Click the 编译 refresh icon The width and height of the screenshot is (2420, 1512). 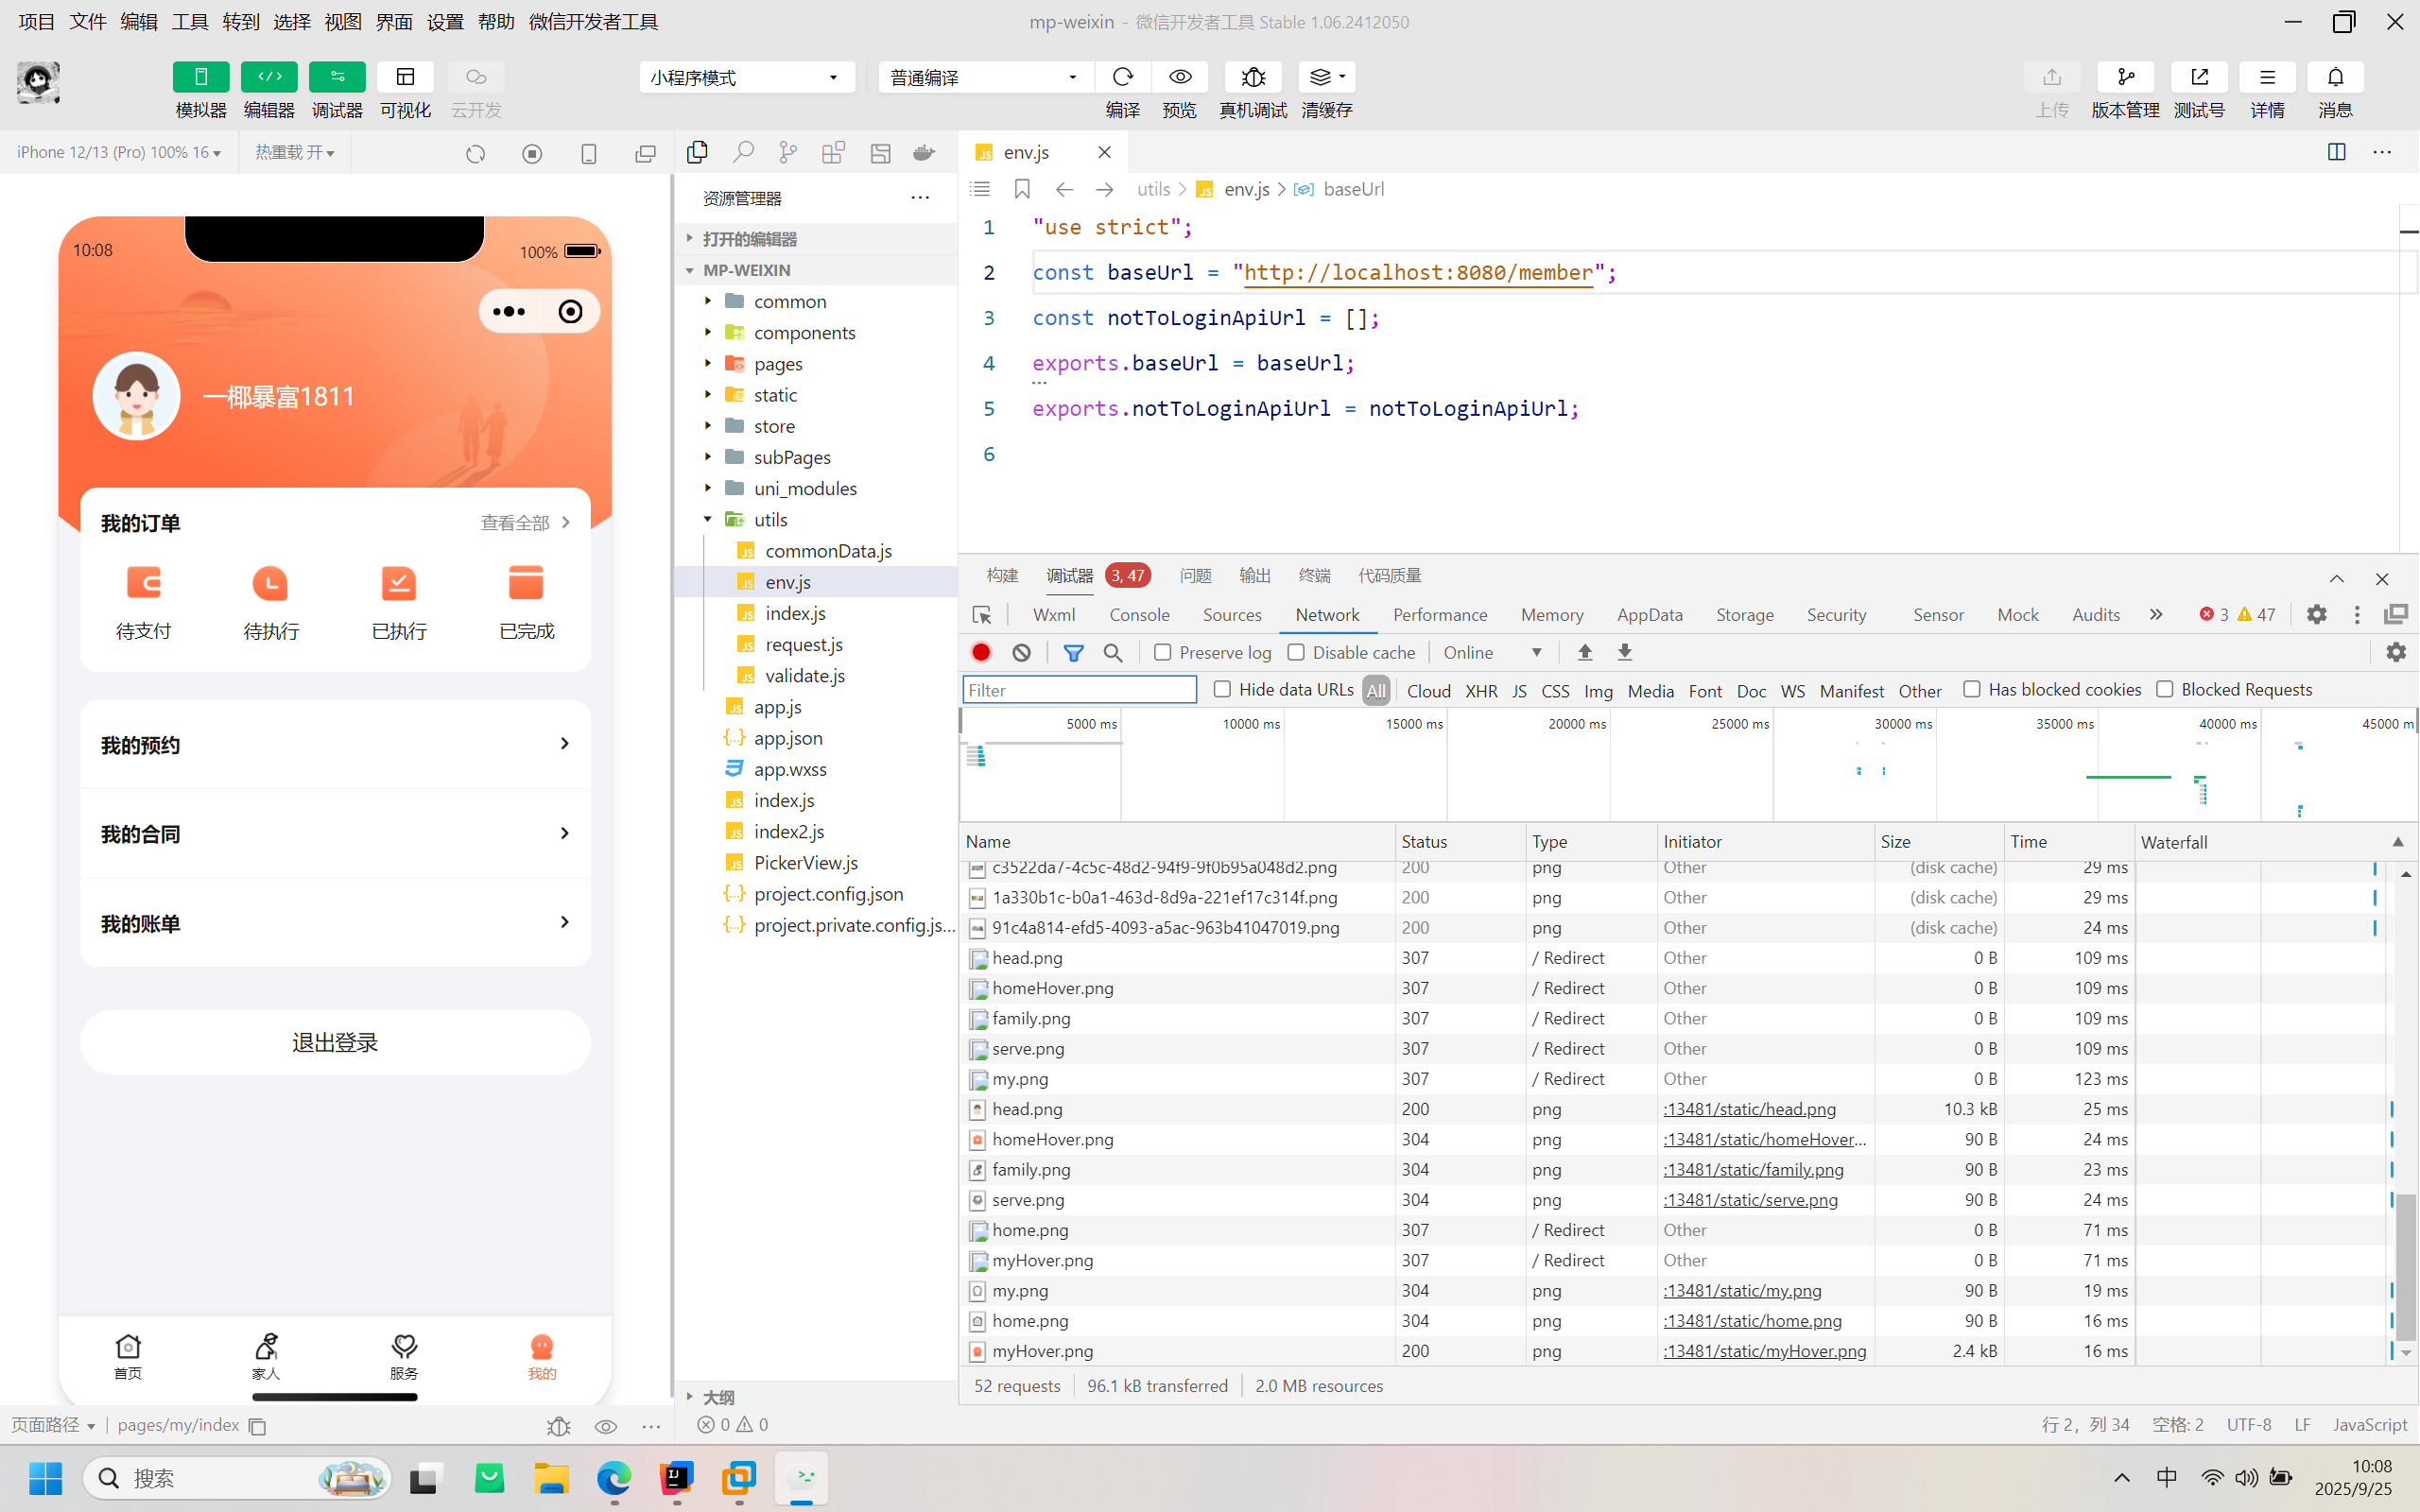pyautogui.click(x=1122, y=77)
